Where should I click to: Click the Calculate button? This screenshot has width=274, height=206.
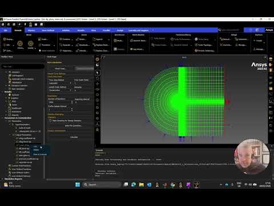click(x=74, y=137)
